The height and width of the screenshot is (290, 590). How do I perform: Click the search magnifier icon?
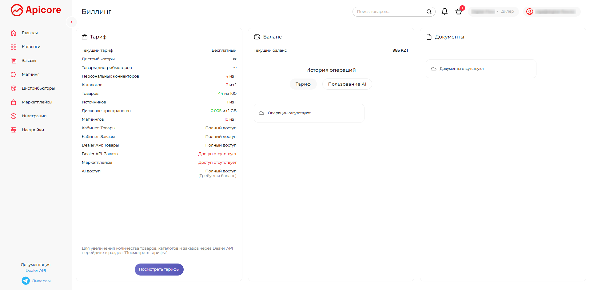(x=429, y=12)
